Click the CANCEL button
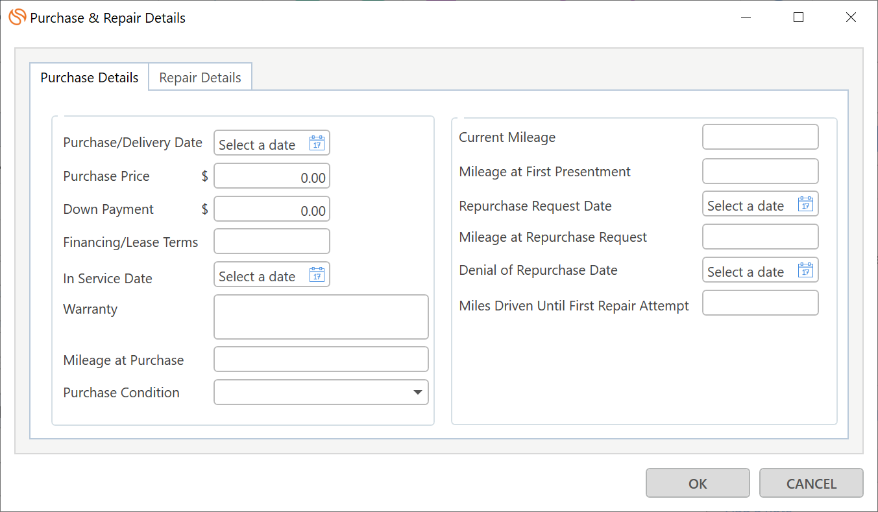 coord(811,483)
